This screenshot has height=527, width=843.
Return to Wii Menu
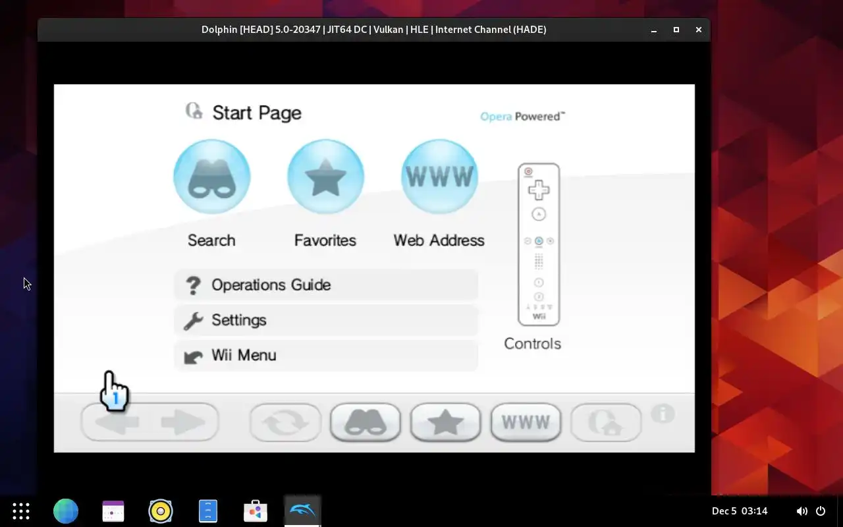tap(326, 356)
